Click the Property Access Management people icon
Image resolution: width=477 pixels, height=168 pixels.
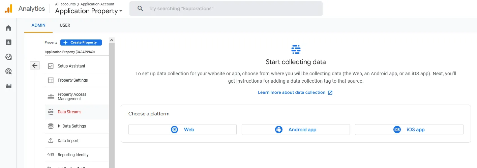click(x=51, y=96)
